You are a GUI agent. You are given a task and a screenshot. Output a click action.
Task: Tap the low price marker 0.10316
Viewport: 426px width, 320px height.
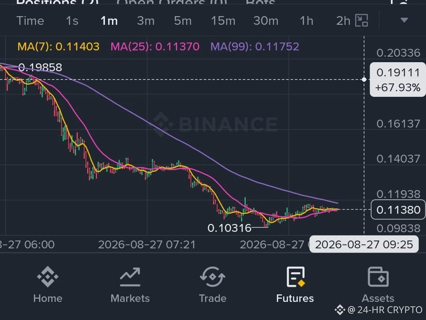[x=230, y=228]
